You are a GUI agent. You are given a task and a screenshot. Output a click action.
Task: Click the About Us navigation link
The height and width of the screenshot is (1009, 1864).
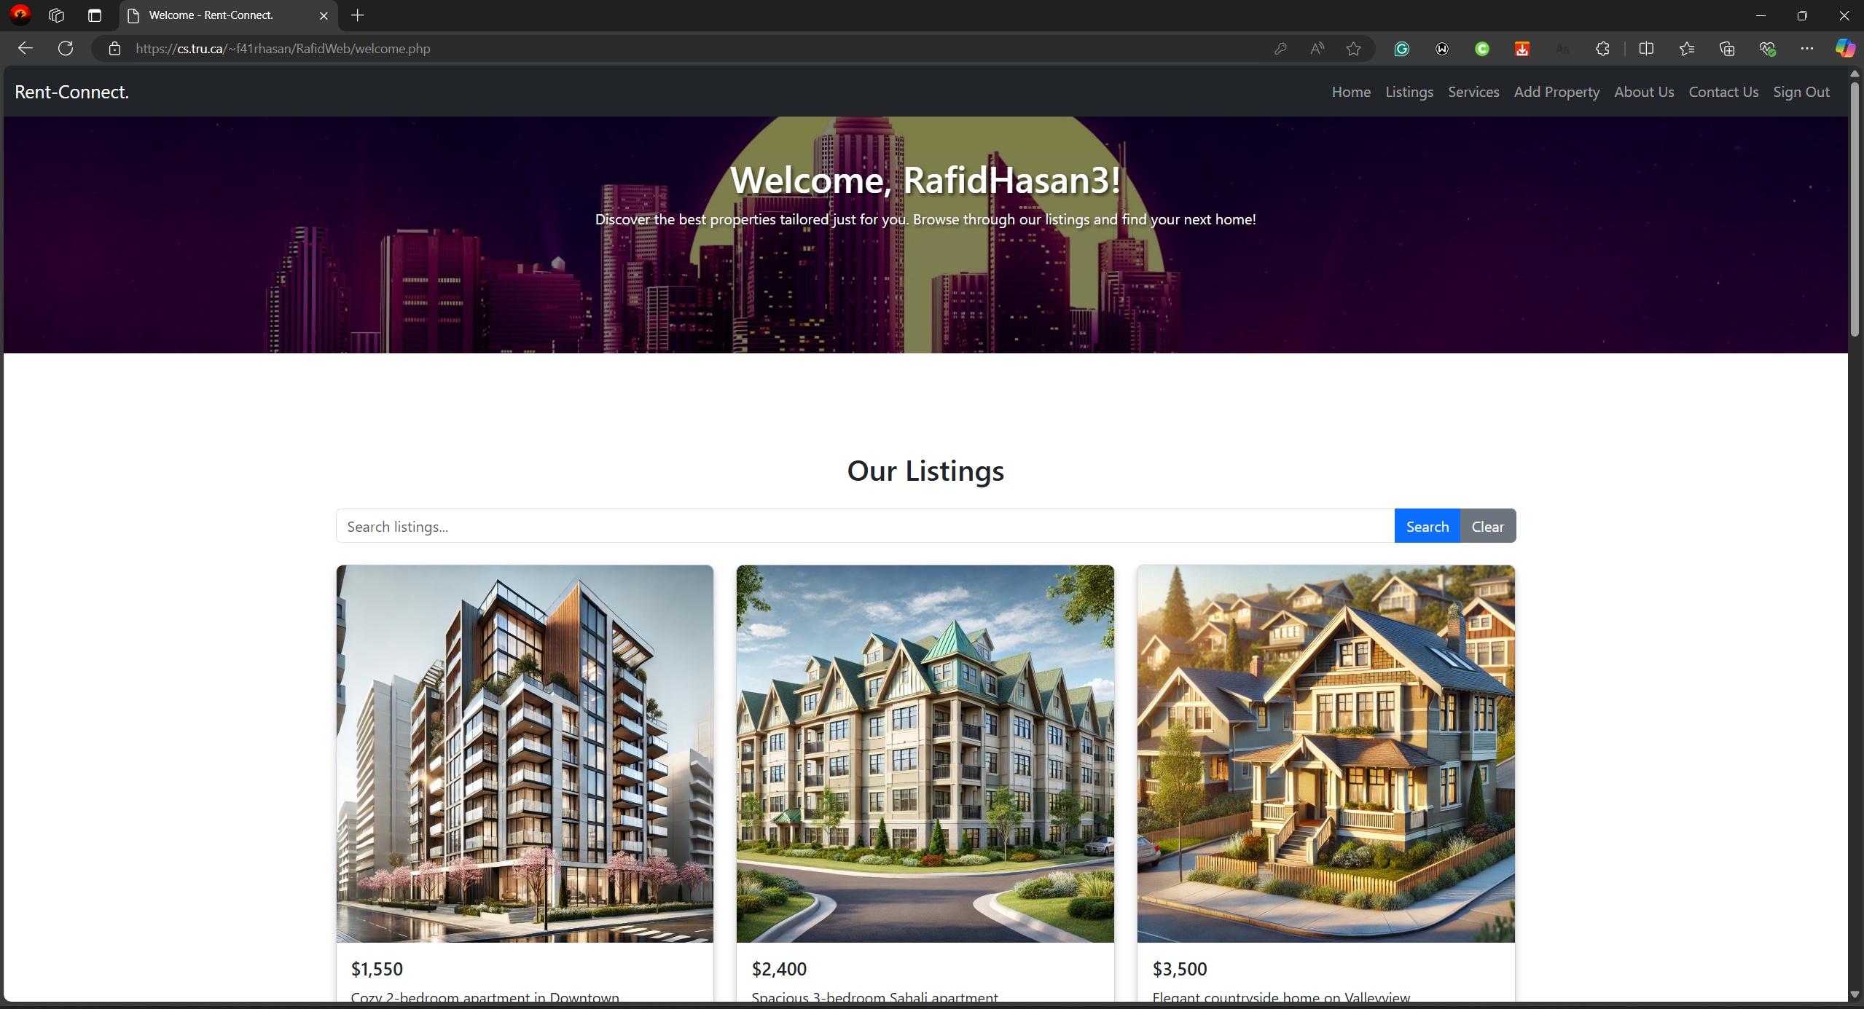tap(1644, 91)
